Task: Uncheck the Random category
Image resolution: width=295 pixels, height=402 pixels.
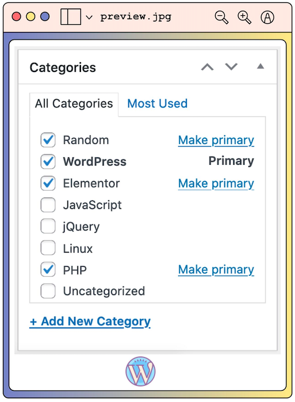Action: [48, 140]
